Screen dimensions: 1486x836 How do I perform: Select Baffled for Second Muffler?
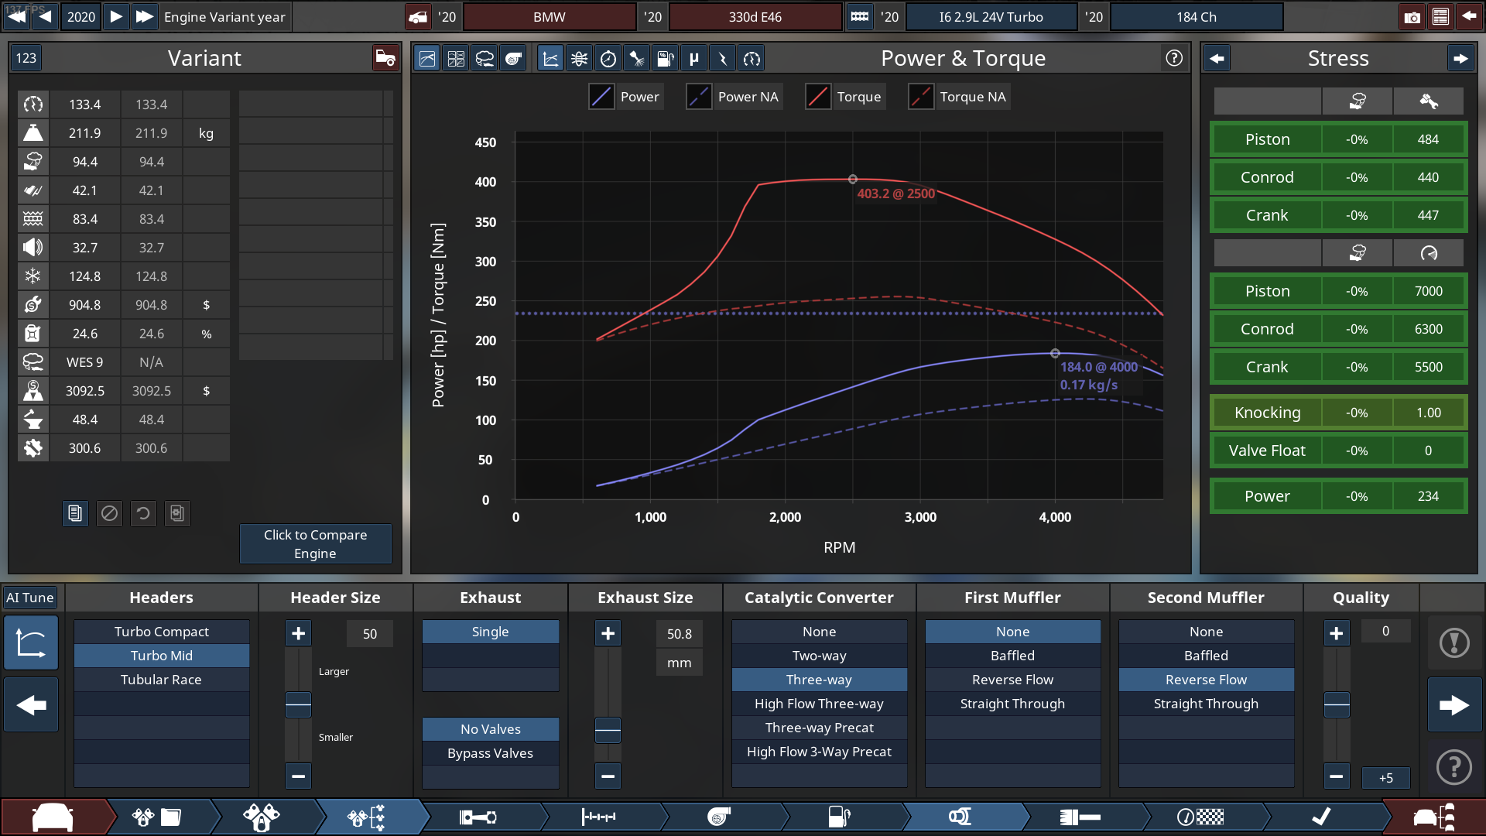coord(1207,656)
